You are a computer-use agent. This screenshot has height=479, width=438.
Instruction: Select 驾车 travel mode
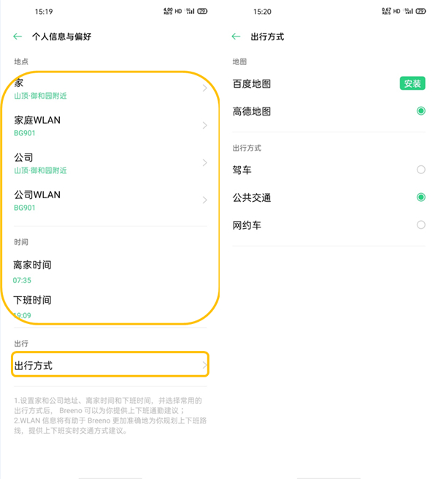420,170
